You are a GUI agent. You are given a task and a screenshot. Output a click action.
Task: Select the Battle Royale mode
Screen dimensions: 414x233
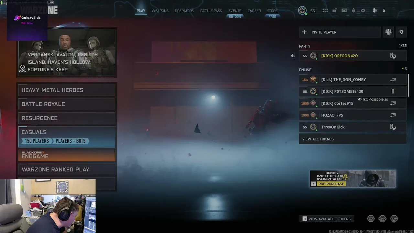67,104
